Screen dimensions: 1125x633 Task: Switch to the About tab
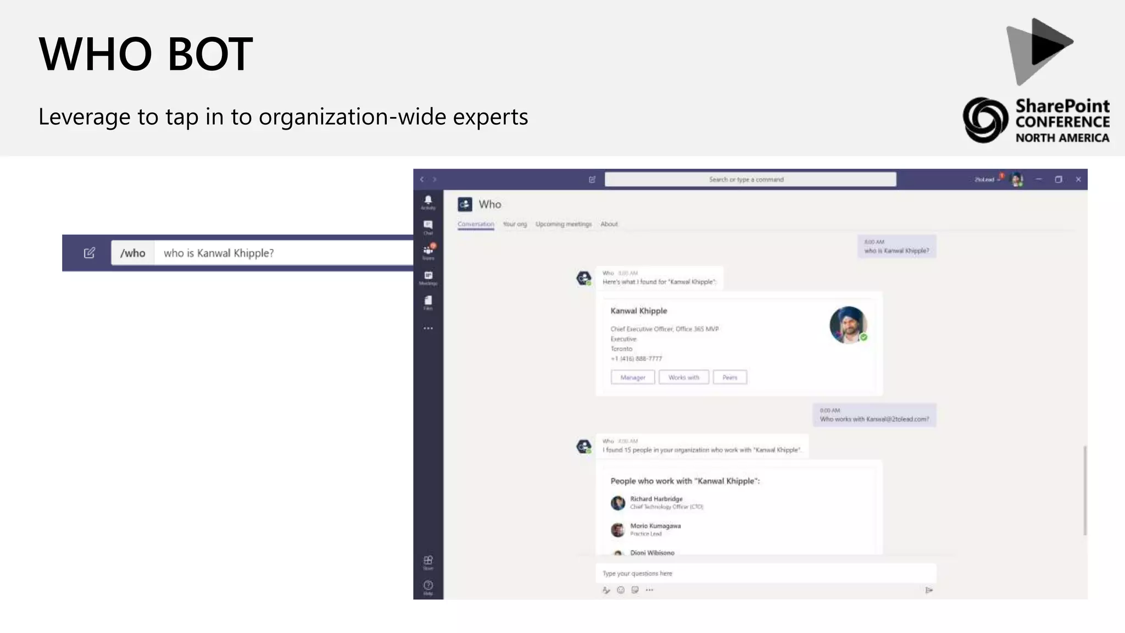tap(609, 224)
